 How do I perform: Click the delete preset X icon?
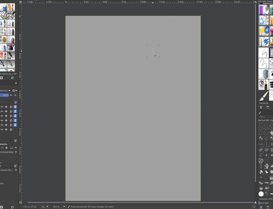click(x=2, y=78)
